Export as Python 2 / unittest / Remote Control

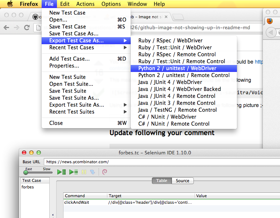pyautogui.click(x=184, y=75)
